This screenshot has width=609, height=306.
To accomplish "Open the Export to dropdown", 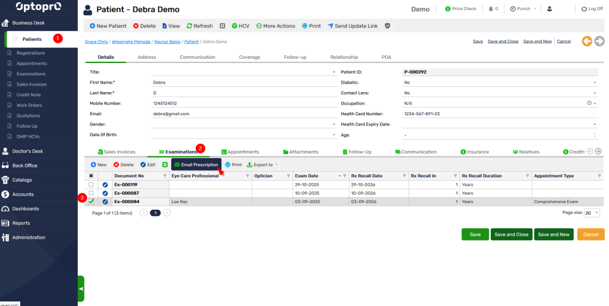I will tap(262, 165).
